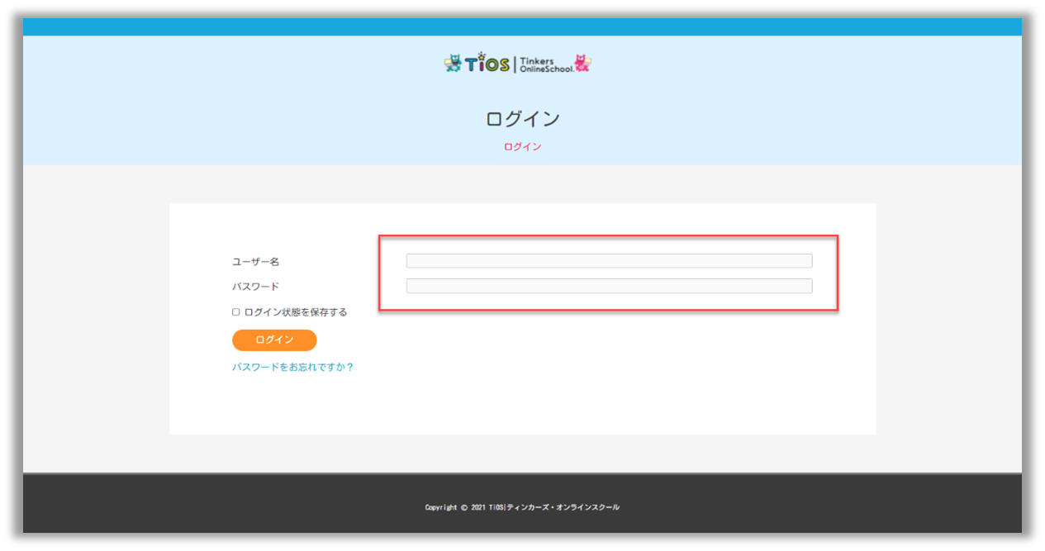The image size is (1045, 551).
Task: Open the パスワードをお忘れですか？ link
Action: pyautogui.click(x=292, y=368)
